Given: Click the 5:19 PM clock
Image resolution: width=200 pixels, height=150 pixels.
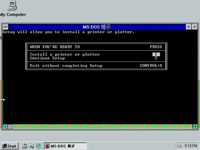Looking at the screenshot, I should [x=191, y=146].
